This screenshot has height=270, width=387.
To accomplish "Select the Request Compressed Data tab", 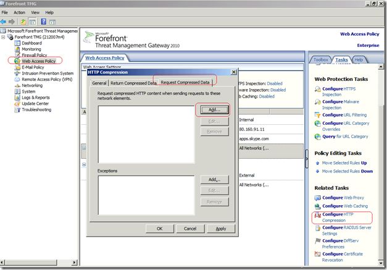I will tap(185, 82).
